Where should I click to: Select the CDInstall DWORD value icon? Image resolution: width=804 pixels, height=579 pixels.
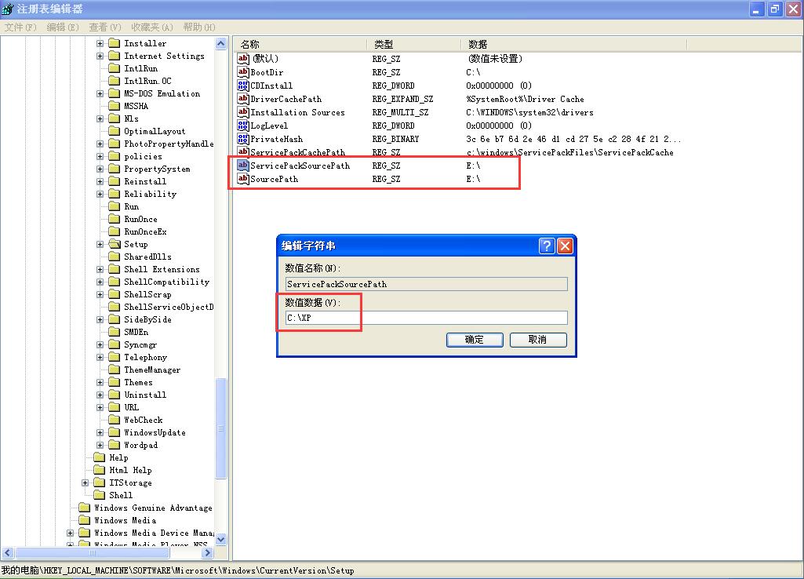point(243,86)
